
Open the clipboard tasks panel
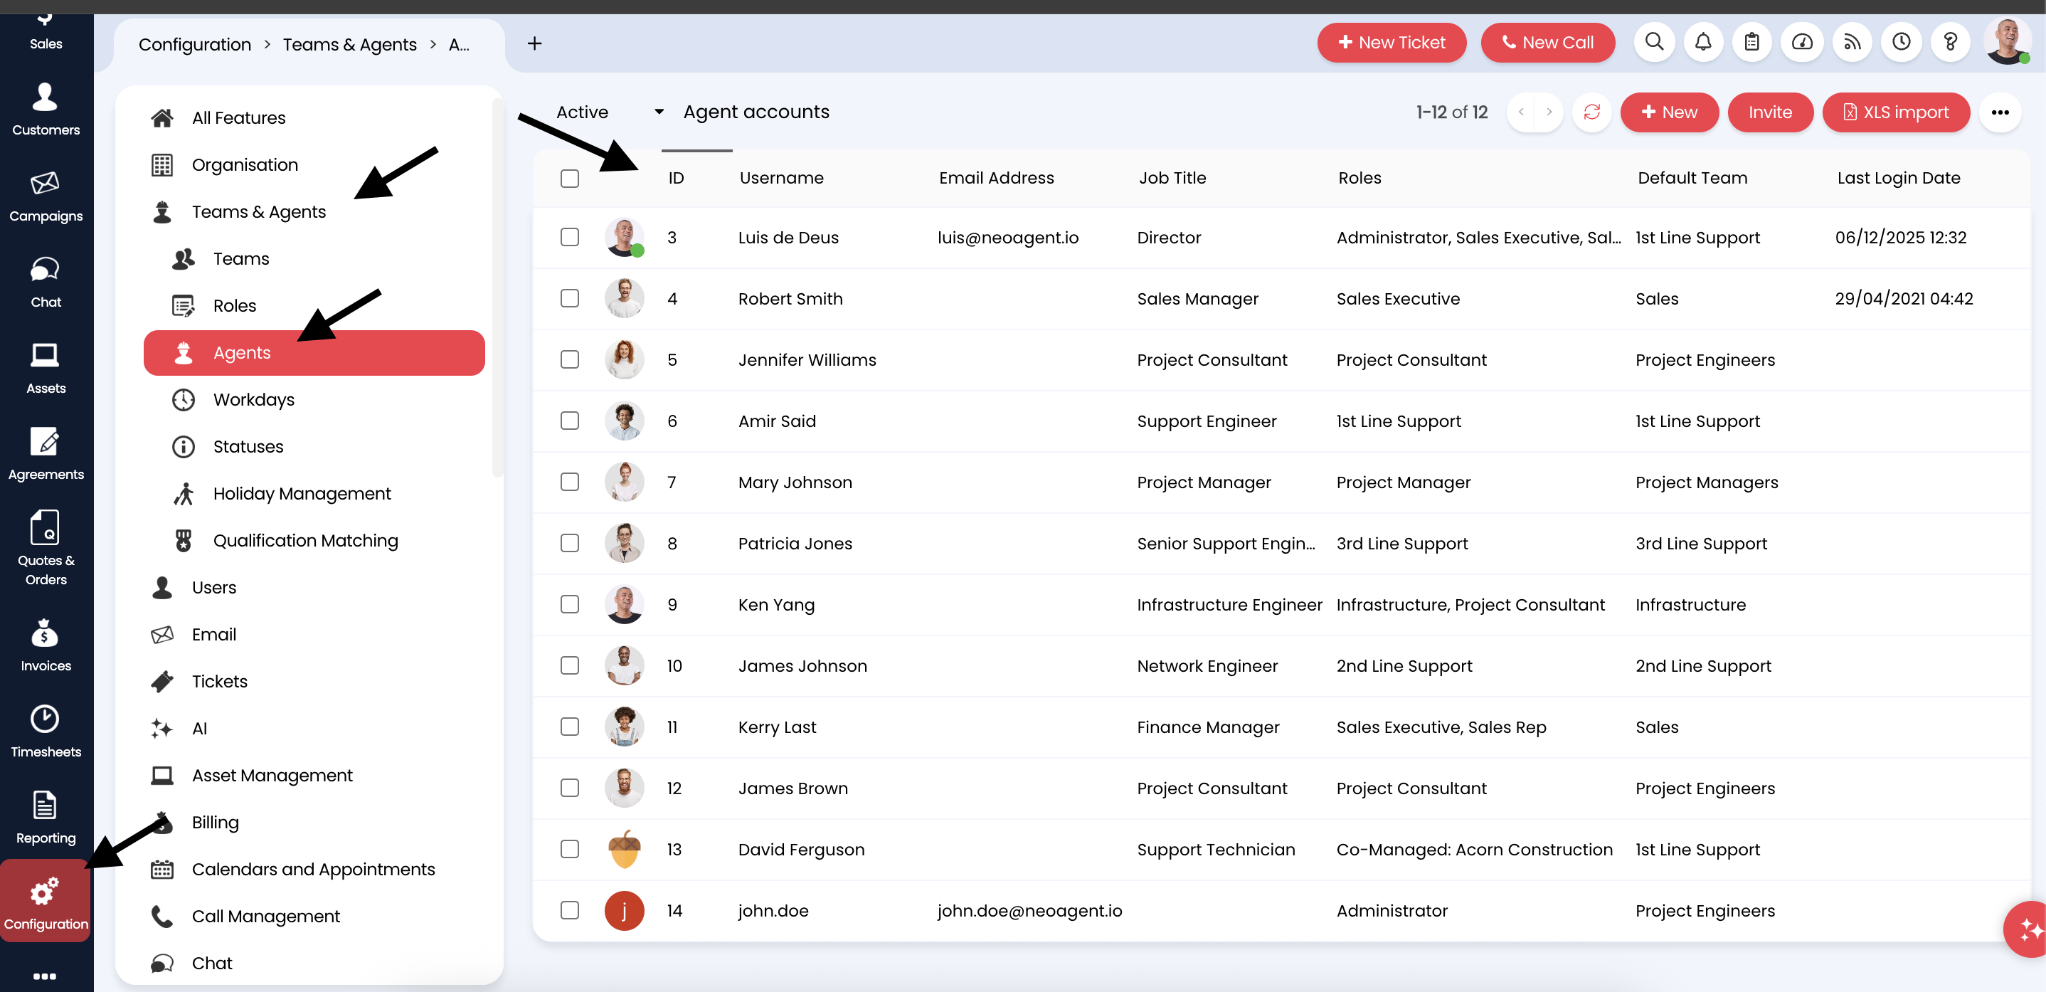(x=1752, y=42)
